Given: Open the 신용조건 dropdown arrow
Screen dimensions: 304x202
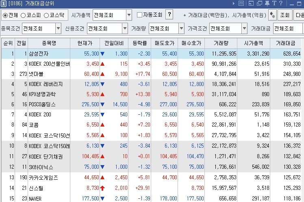Looking at the screenshot, I should 125,28.
